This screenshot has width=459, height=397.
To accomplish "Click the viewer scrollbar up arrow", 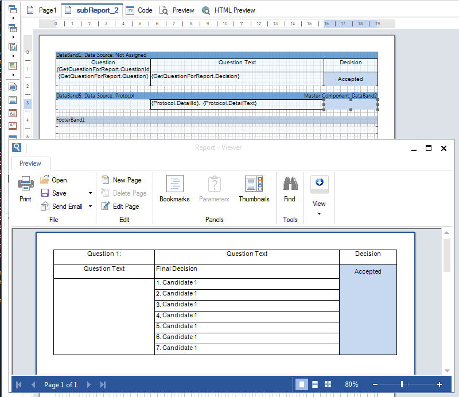I will [447, 233].
